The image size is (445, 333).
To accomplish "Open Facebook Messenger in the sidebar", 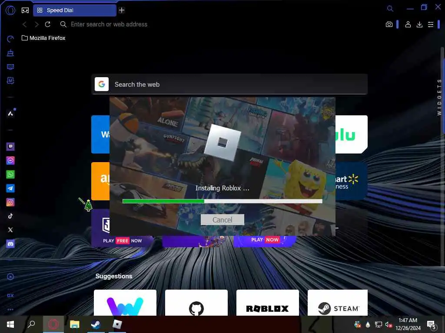I will click(x=10, y=160).
